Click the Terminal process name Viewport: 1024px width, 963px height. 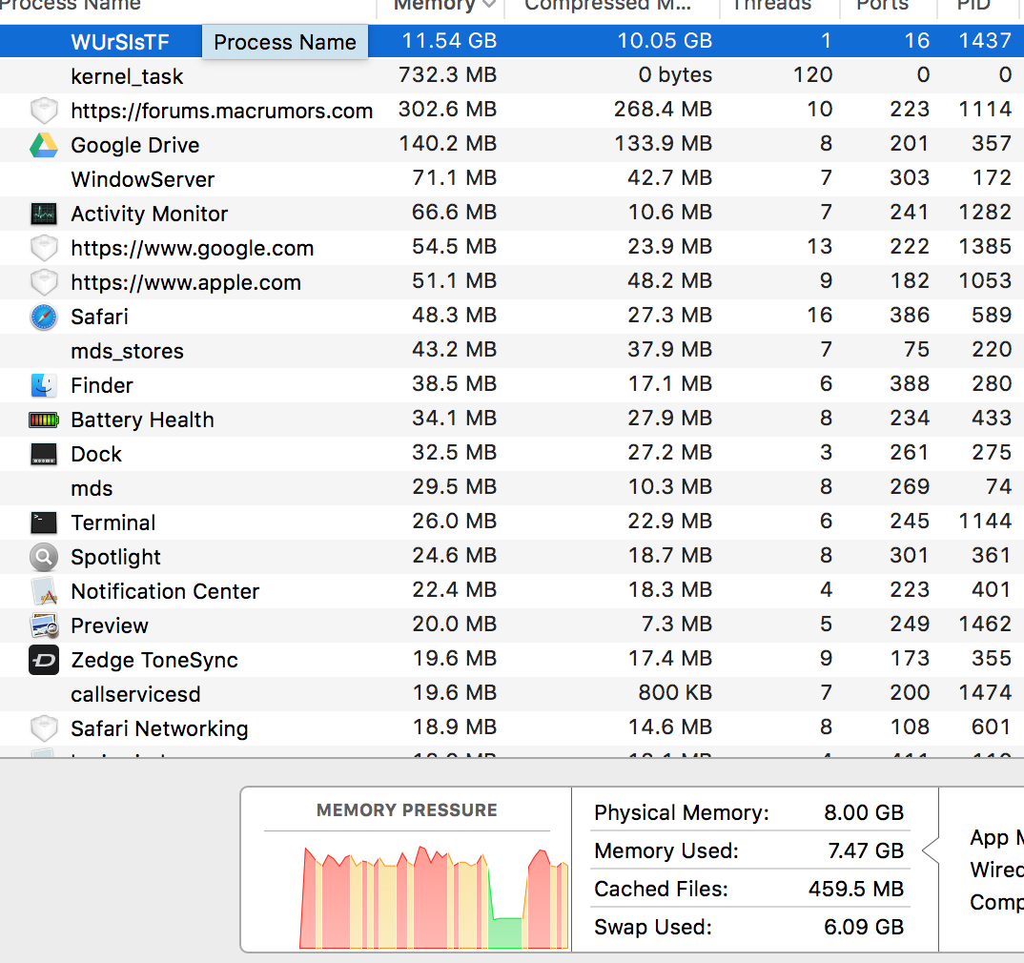[113, 522]
